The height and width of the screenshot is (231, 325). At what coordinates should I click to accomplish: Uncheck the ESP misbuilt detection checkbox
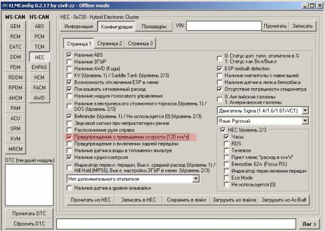tap(220, 69)
